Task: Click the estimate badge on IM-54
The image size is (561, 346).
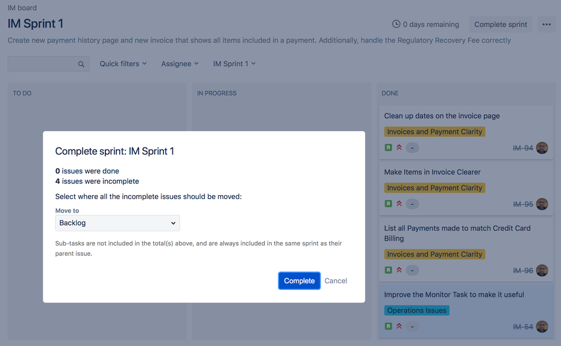Action: (x=412, y=326)
